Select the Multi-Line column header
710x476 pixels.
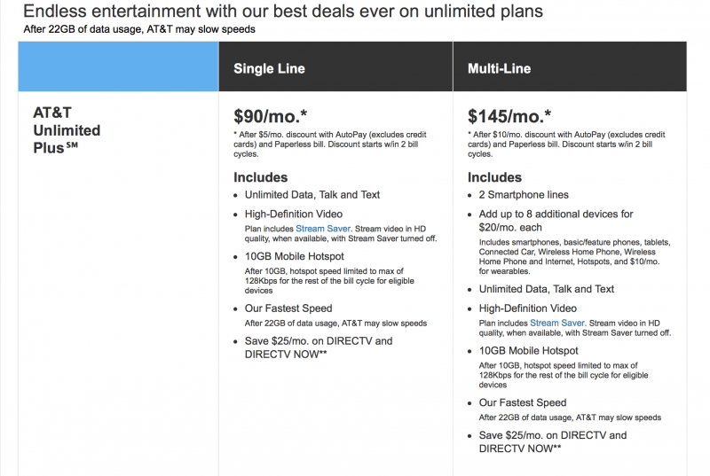[x=570, y=66]
